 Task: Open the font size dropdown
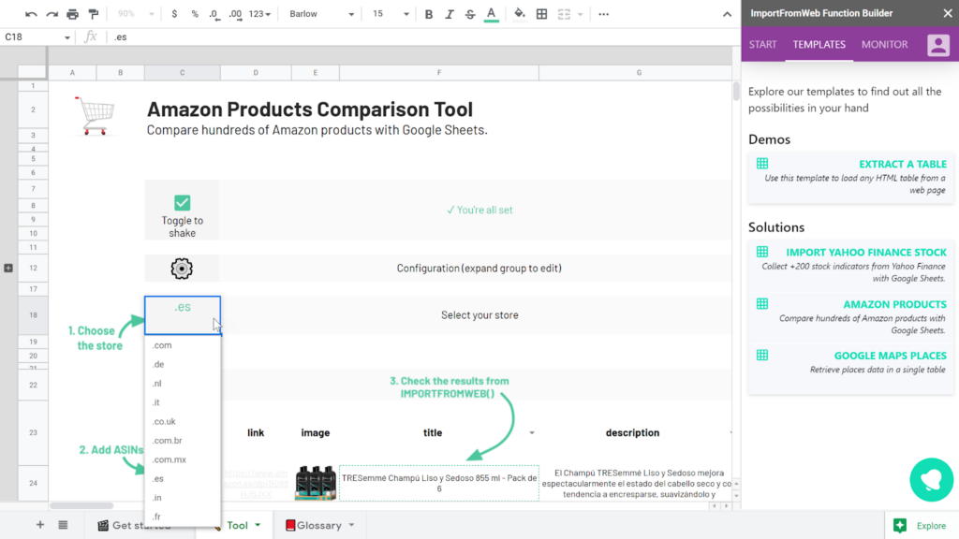[391, 14]
